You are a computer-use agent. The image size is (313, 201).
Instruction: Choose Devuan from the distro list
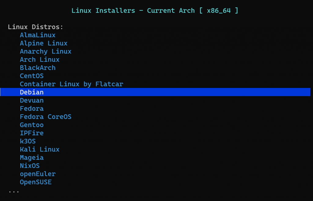pos(31,100)
